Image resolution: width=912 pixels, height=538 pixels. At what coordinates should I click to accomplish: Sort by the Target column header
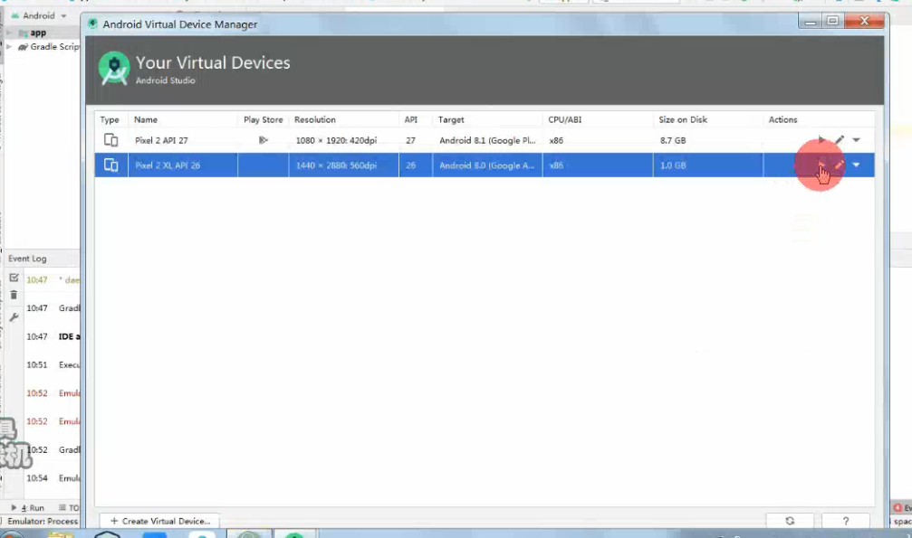point(451,119)
